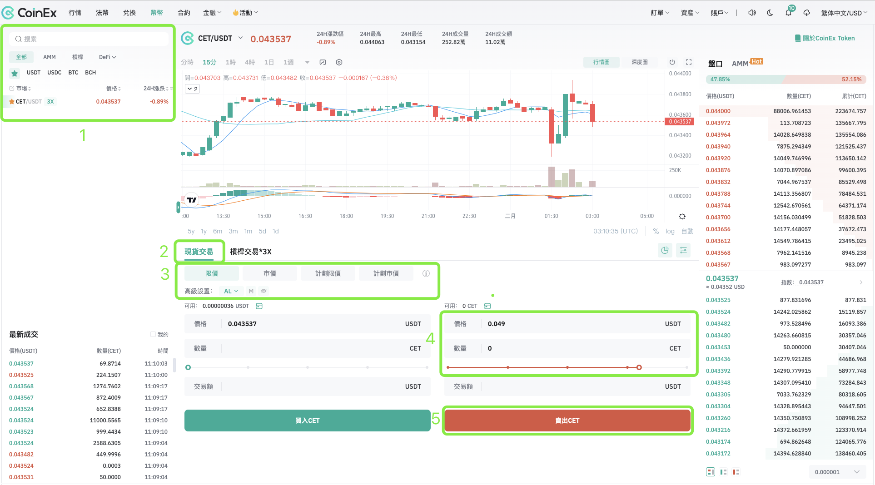Screen dimensions: 875x485
Task: Toggle the M maker-only option
Action: (x=251, y=291)
